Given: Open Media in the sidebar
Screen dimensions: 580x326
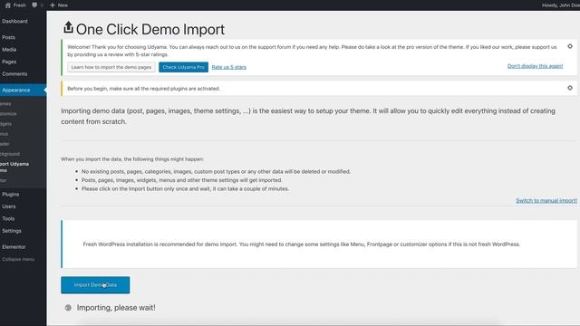Looking at the screenshot, I should (x=9, y=50).
